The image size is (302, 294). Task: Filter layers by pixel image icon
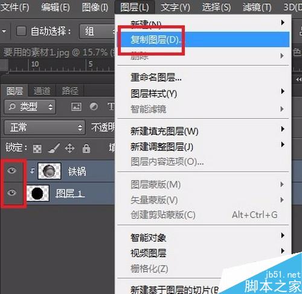76,107
